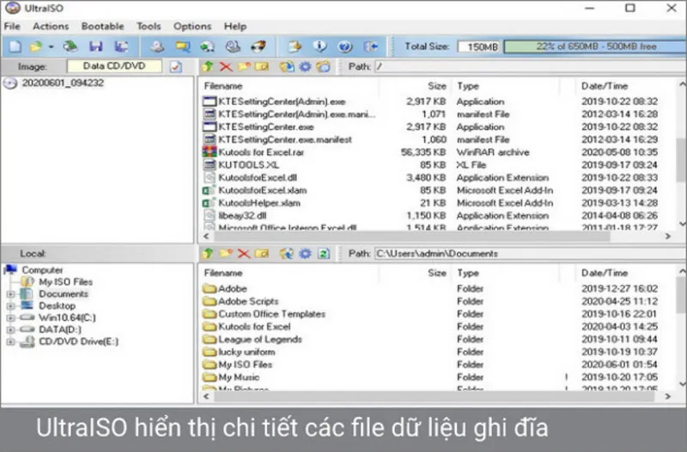Click the Compress ISO toolbar icon
Image resolution: width=687 pixels, height=452 pixels.
click(x=182, y=46)
